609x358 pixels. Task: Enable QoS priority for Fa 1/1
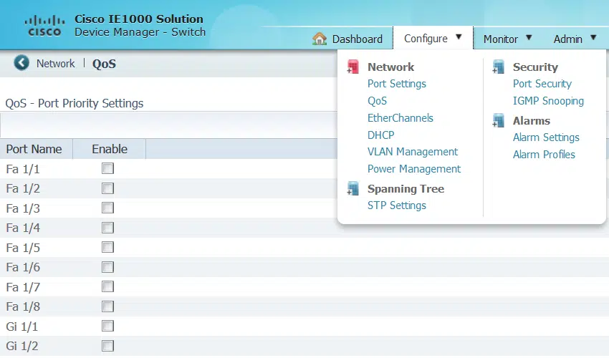[x=107, y=168]
